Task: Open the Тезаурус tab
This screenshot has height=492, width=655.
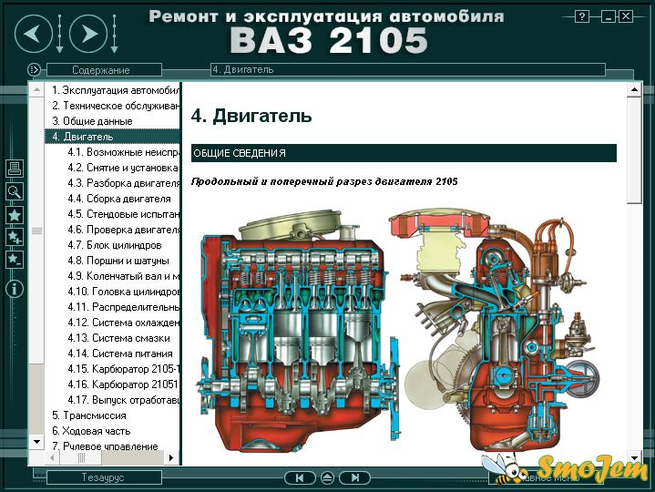Action: [104, 477]
